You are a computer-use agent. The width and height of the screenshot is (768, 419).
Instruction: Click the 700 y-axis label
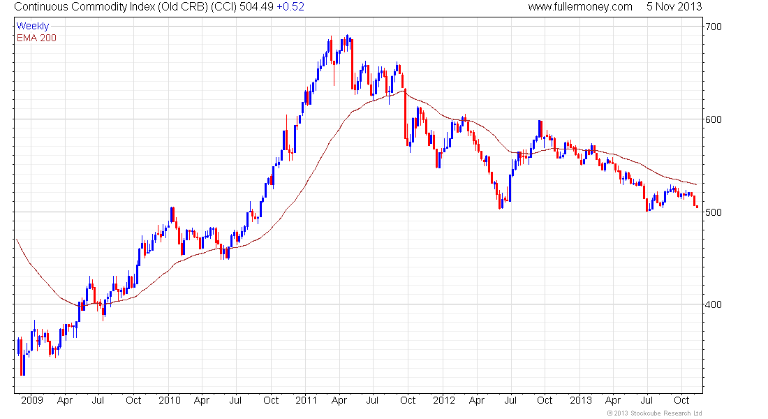coord(713,27)
